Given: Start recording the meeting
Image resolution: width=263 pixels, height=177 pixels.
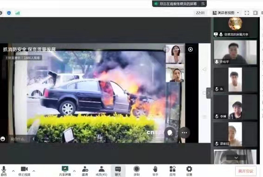Looking at the screenshot, I should (x=136, y=170).
